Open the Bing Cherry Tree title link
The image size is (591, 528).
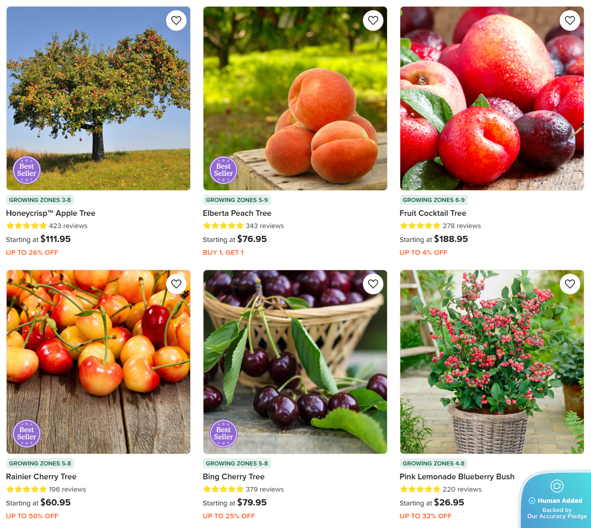click(234, 476)
